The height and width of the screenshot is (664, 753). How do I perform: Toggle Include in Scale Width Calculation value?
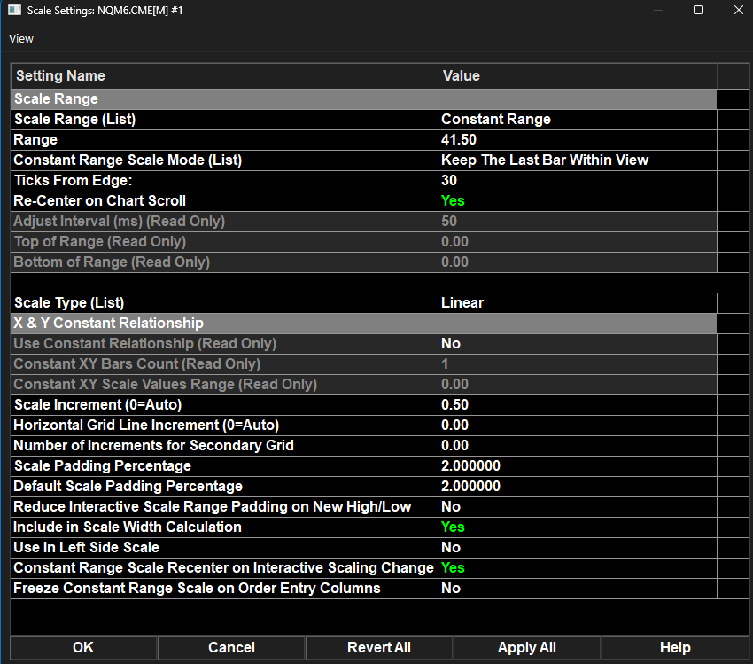tap(578, 527)
